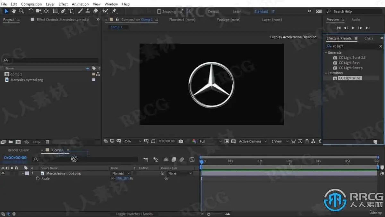Select the Pen tool
This screenshot has width=385, height=217.
(x=63, y=11)
